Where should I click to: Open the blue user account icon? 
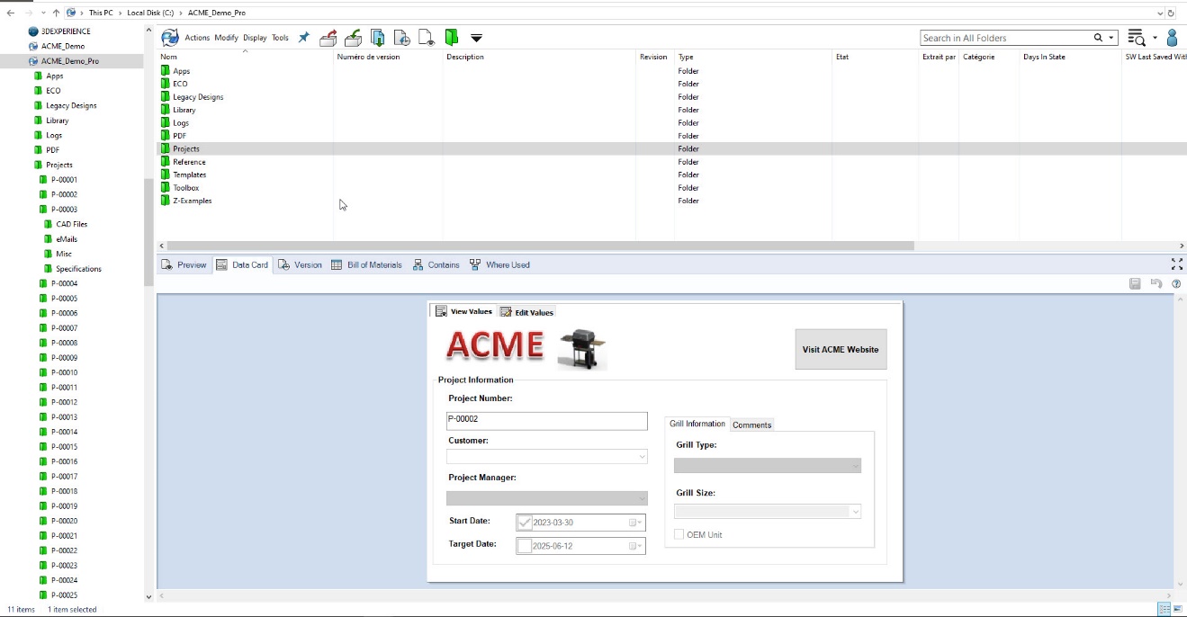1172,38
